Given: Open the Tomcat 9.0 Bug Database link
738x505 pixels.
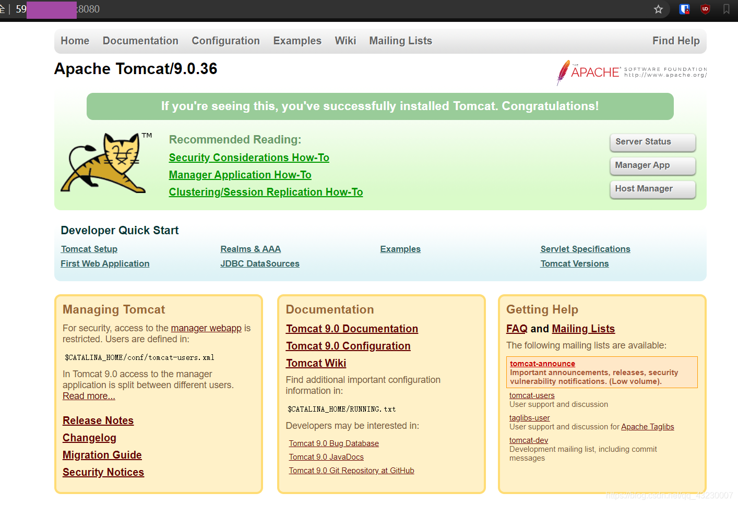Looking at the screenshot, I should tap(334, 443).
